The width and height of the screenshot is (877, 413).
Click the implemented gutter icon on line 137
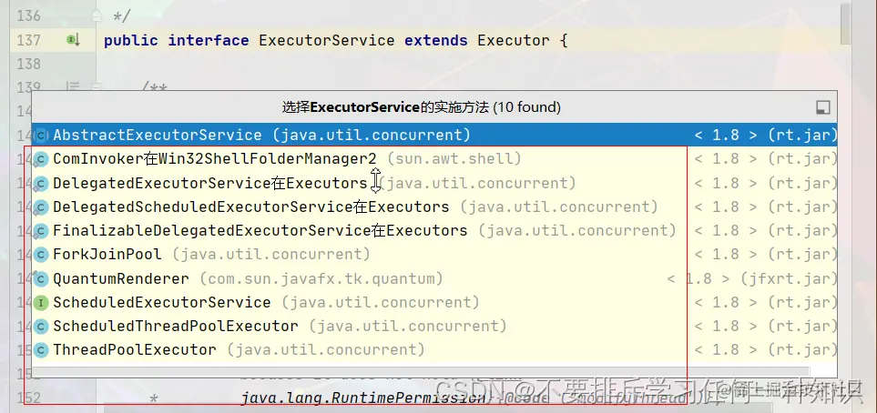[73, 40]
